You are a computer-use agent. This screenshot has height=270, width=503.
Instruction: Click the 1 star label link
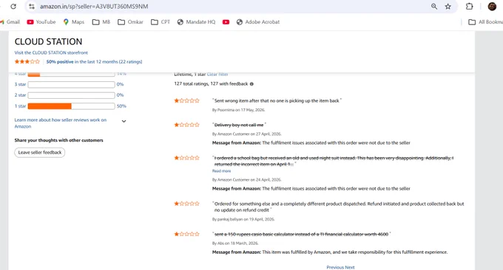coord(20,106)
